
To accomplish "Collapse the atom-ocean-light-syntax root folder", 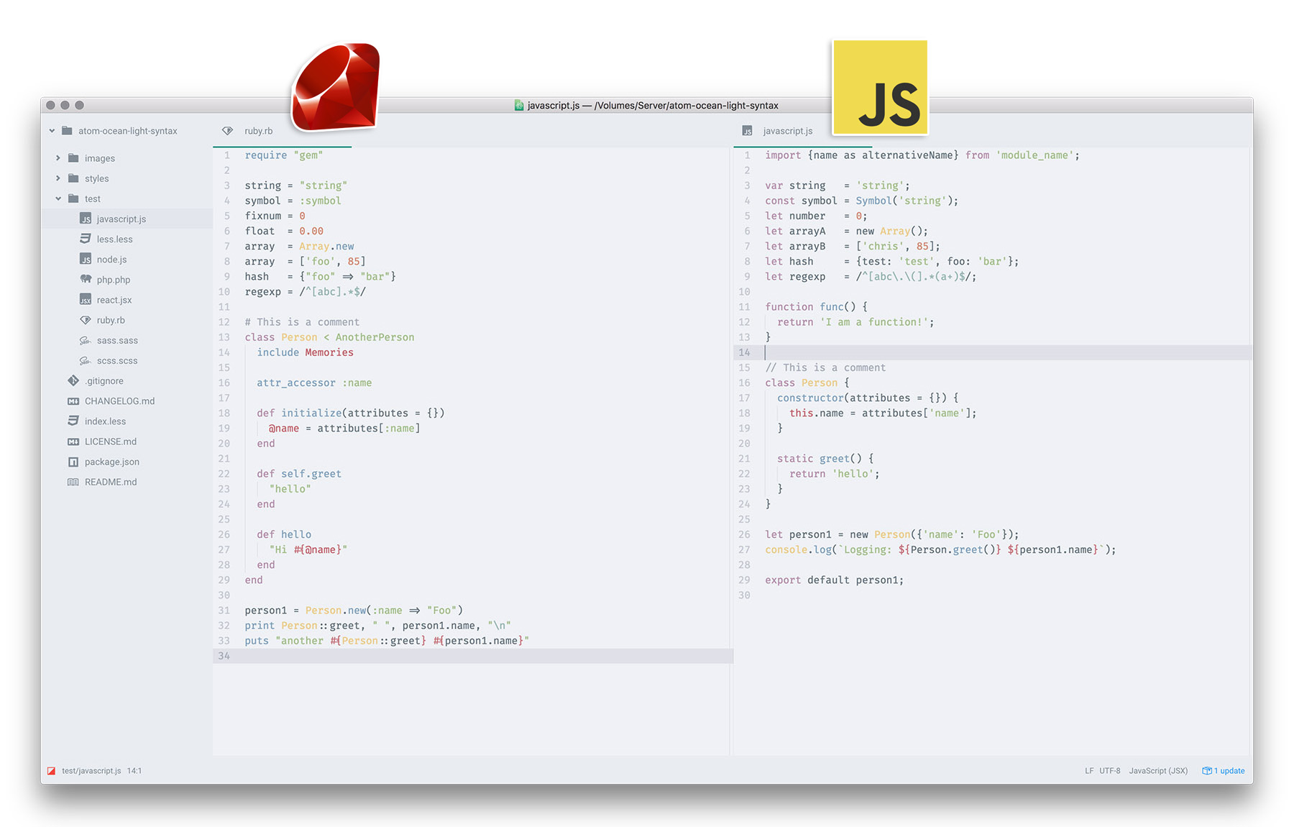I will click(x=52, y=131).
